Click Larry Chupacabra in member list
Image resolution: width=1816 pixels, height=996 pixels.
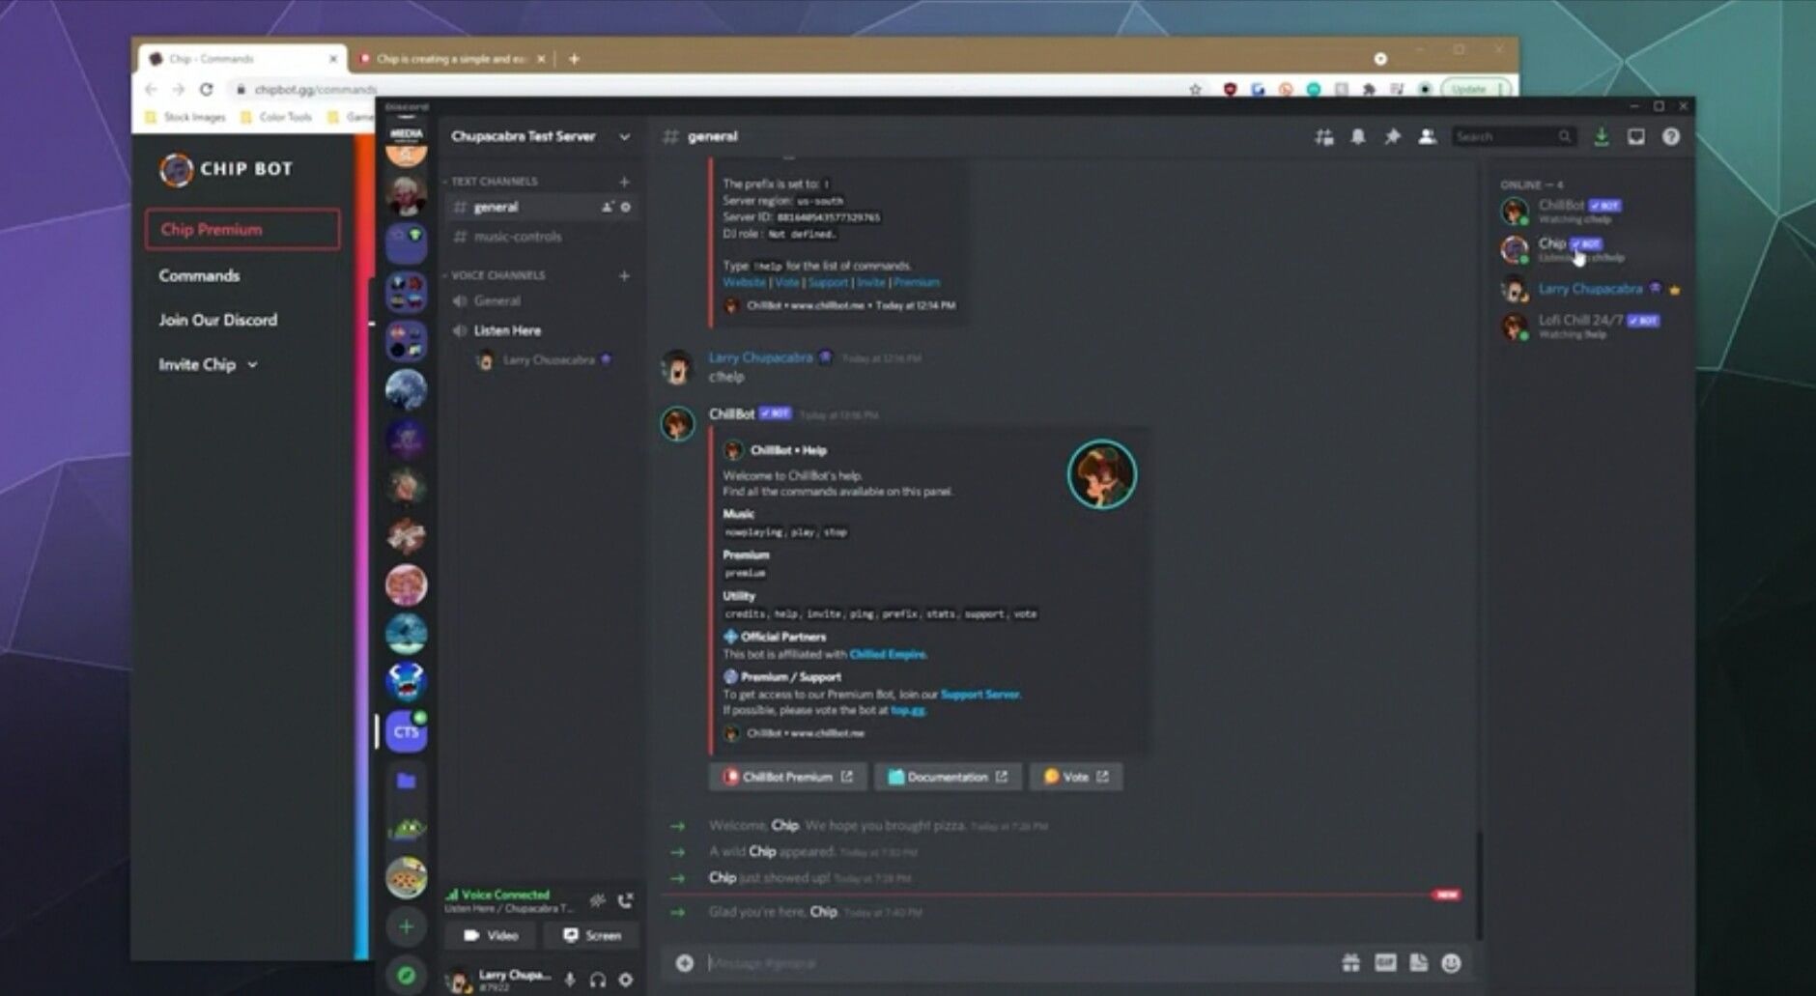(x=1589, y=288)
